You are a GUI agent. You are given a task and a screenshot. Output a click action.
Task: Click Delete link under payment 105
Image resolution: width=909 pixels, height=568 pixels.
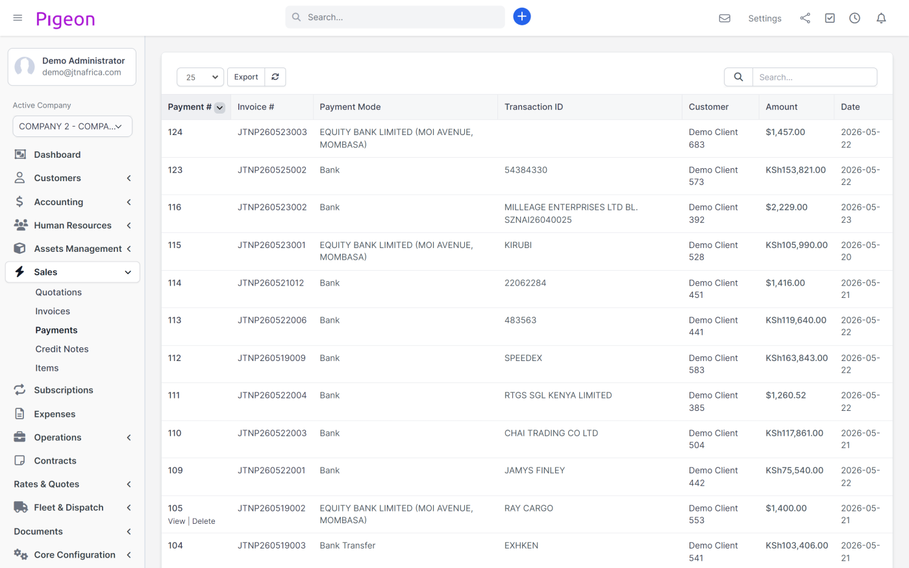(204, 521)
